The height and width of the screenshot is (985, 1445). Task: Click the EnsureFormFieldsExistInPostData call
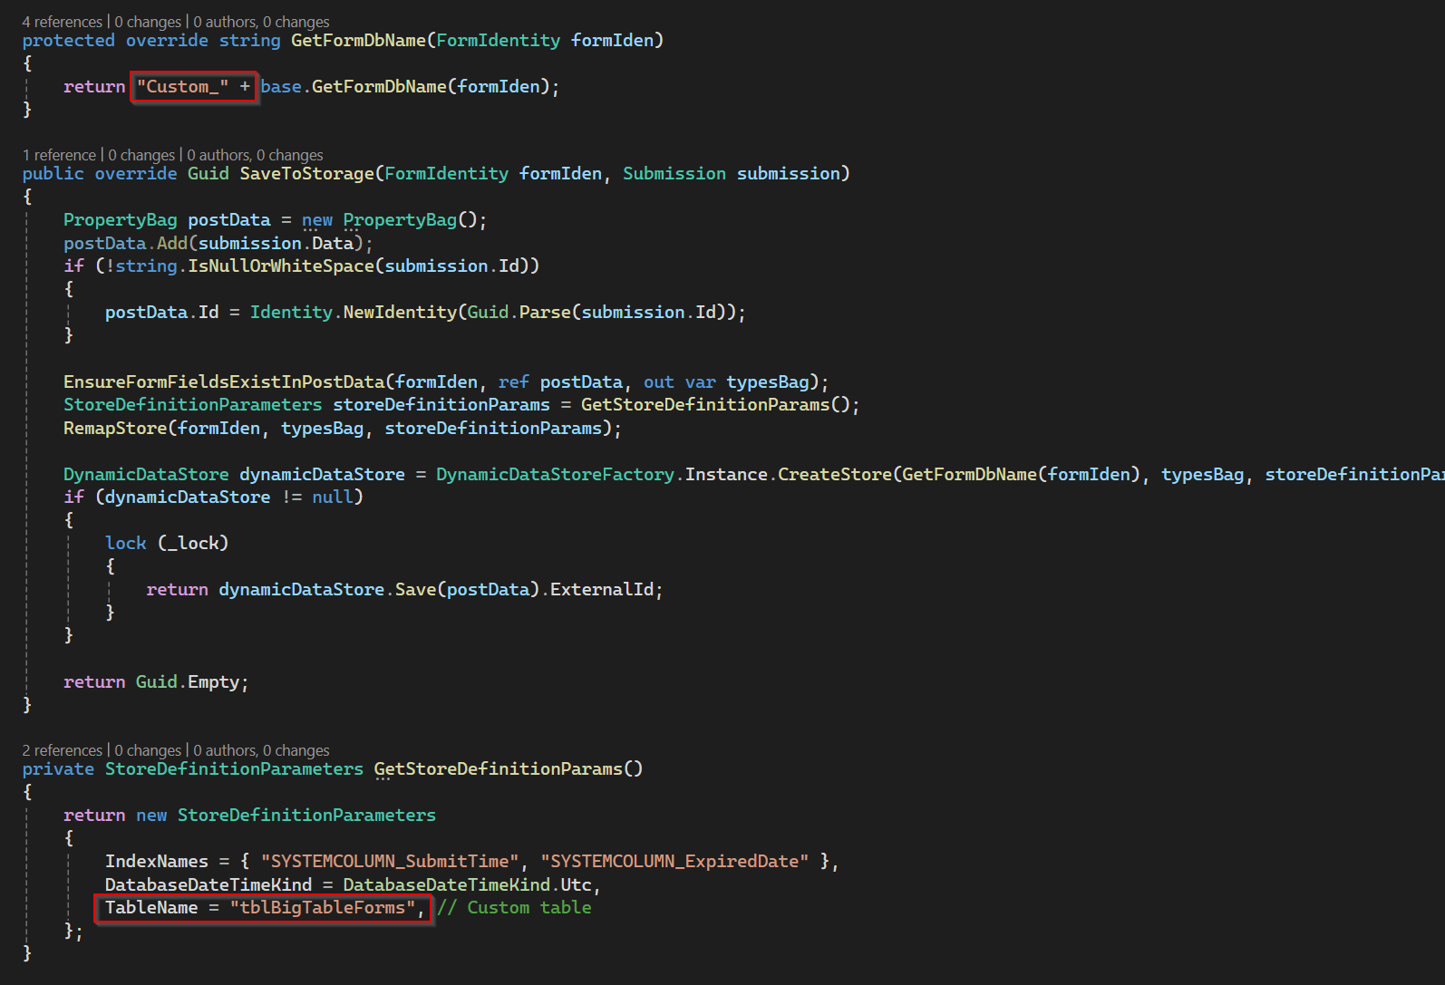[224, 382]
